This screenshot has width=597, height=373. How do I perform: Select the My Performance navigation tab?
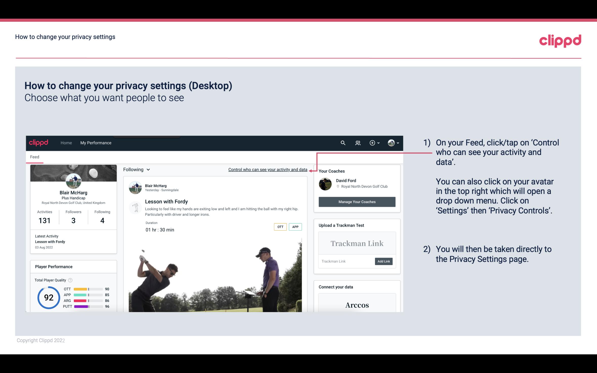[95, 143]
